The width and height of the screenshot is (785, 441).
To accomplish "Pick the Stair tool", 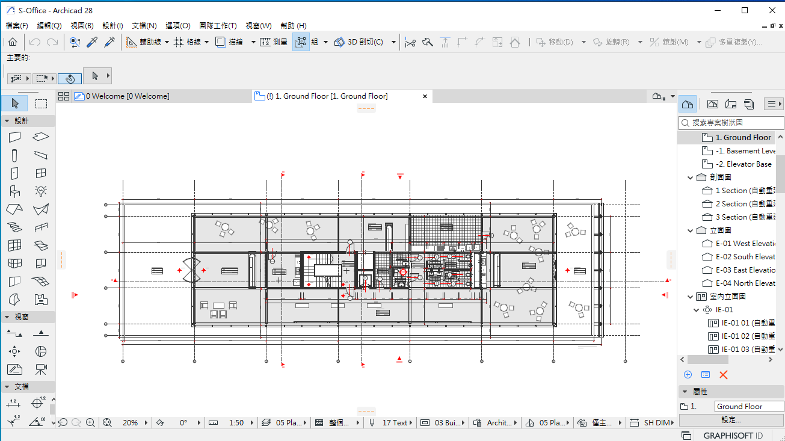I will (x=14, y=227).
